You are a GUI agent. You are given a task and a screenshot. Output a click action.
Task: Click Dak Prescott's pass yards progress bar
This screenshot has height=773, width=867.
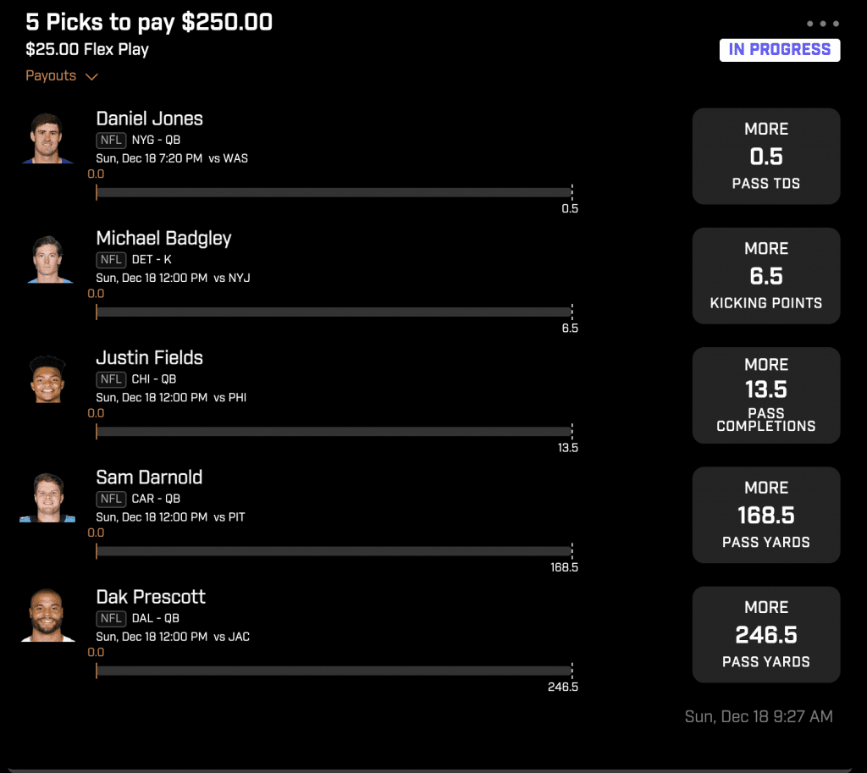pyautogui.click(x=334, y=671)
